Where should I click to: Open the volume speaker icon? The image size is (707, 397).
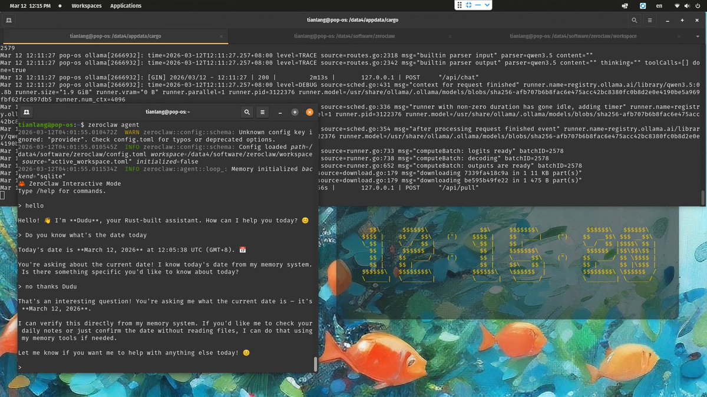click(687, 6)
